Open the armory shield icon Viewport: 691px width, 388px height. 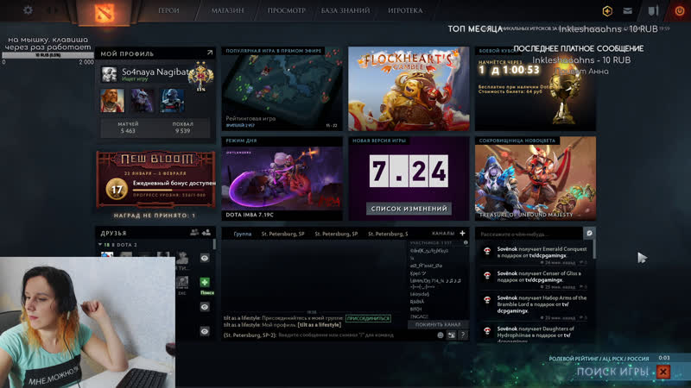pyautogui.click(x=653, y=11)
